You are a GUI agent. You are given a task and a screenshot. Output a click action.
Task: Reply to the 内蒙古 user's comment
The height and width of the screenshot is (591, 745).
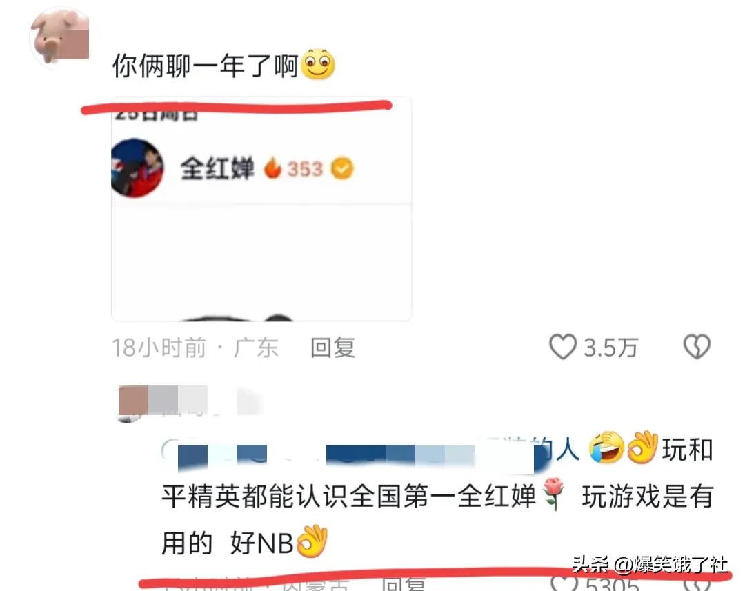404,585
